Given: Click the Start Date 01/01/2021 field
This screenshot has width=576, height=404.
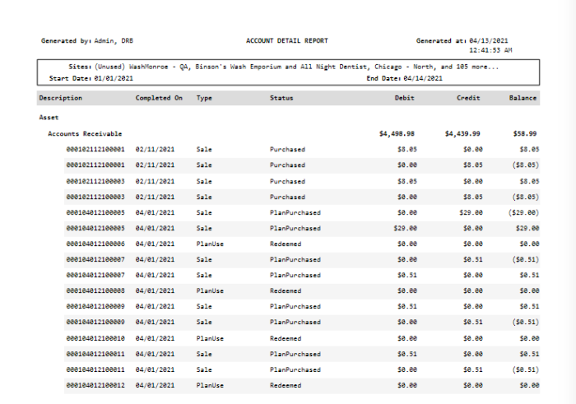Looking at the screenshot, I should pyautogui.click(x=91, y=78).
